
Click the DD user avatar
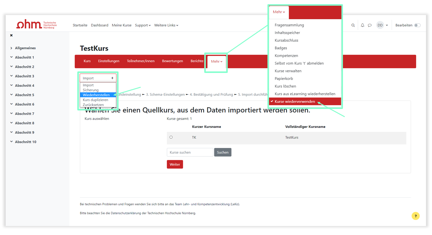click(380, 26)
